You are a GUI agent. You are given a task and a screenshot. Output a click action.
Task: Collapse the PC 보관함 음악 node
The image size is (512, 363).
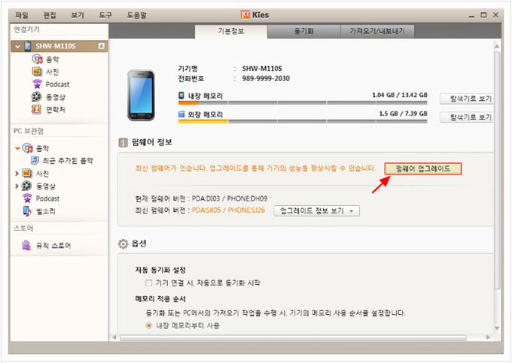(x=17, y=148)
